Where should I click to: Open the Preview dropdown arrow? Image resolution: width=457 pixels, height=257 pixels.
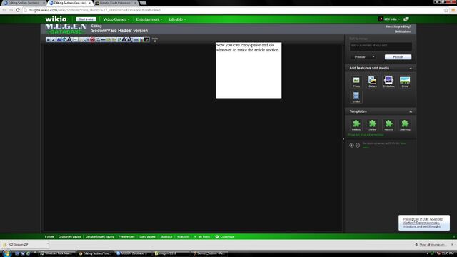373,57
